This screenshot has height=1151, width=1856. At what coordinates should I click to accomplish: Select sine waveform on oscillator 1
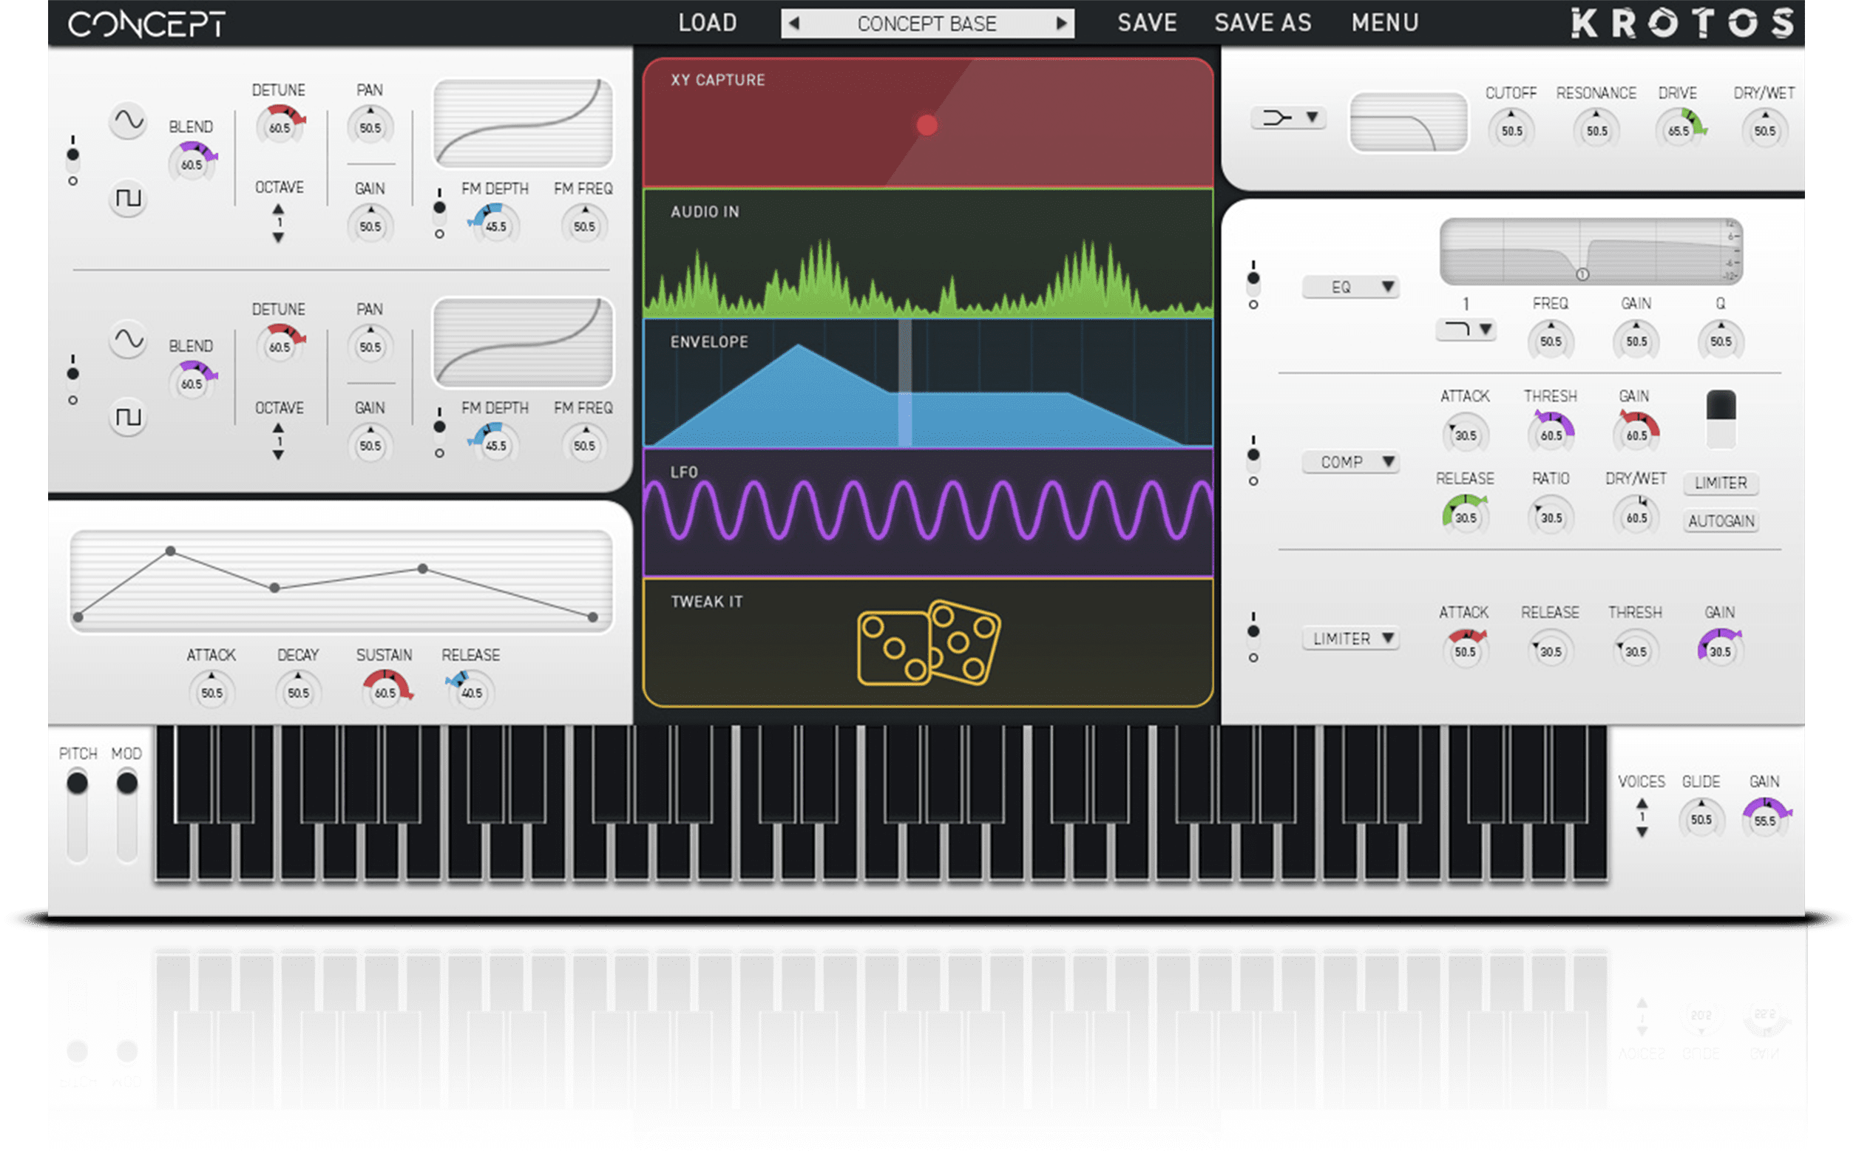tap(128, 120)
